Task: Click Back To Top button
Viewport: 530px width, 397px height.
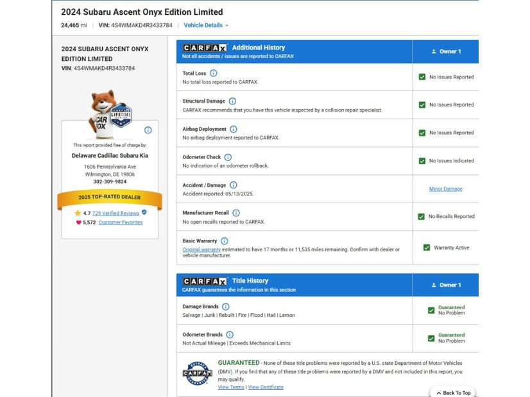Action: [453, 393]
